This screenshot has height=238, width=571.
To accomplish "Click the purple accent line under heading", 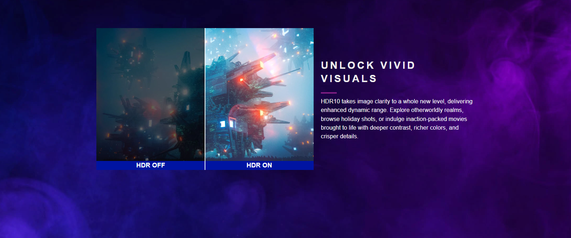I will pyautogui.click(x=329, y=93).
